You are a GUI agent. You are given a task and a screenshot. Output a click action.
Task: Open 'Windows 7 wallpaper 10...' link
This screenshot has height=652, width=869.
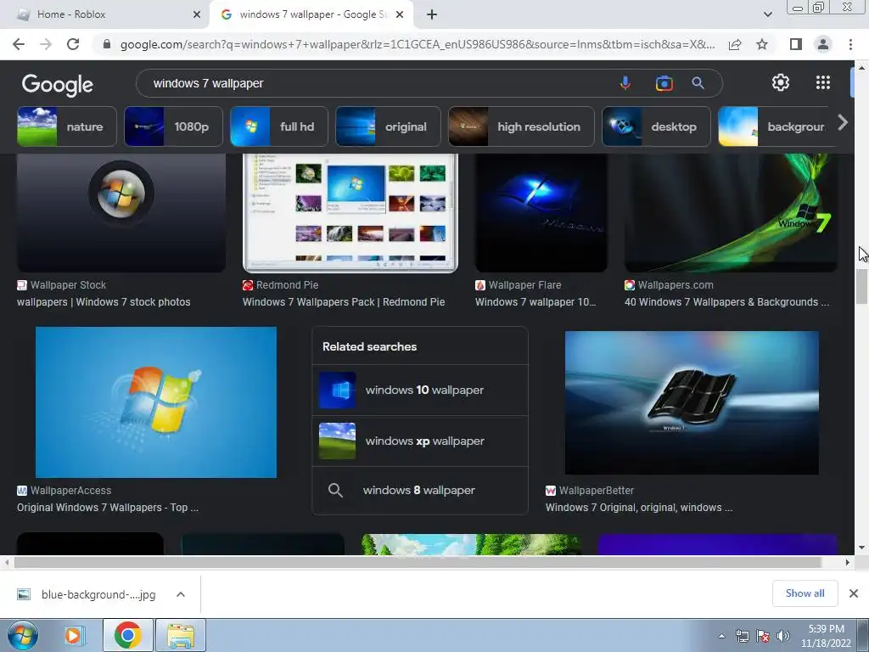pyautogui.click(x=535, y=302)
